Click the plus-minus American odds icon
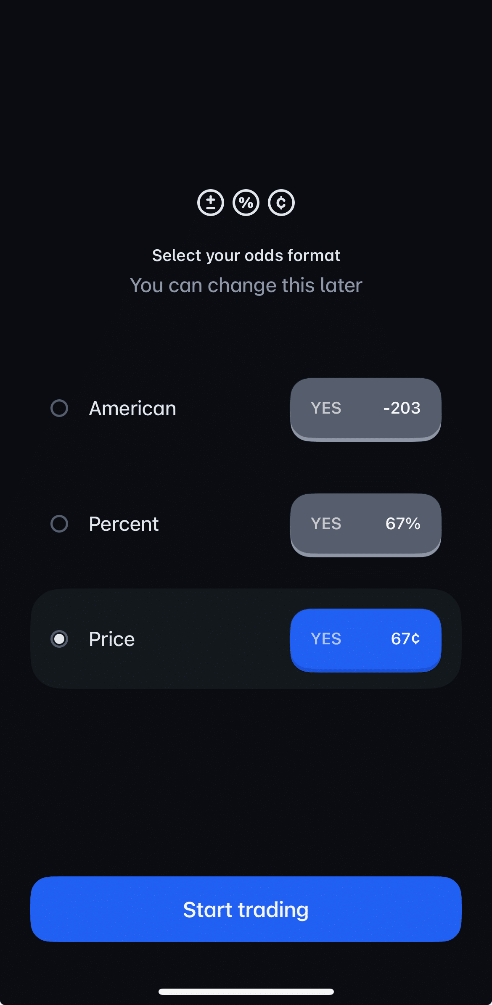This screenshot has width=492, height=1005. (x=211, y=203)
